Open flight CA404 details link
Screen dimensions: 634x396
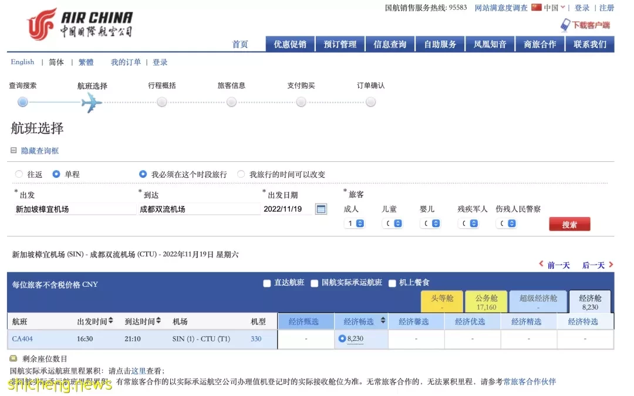pos(22,339)
